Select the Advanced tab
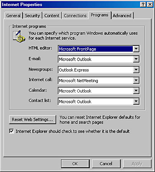Viewport: 155px width, 172px height. (122, 16)
